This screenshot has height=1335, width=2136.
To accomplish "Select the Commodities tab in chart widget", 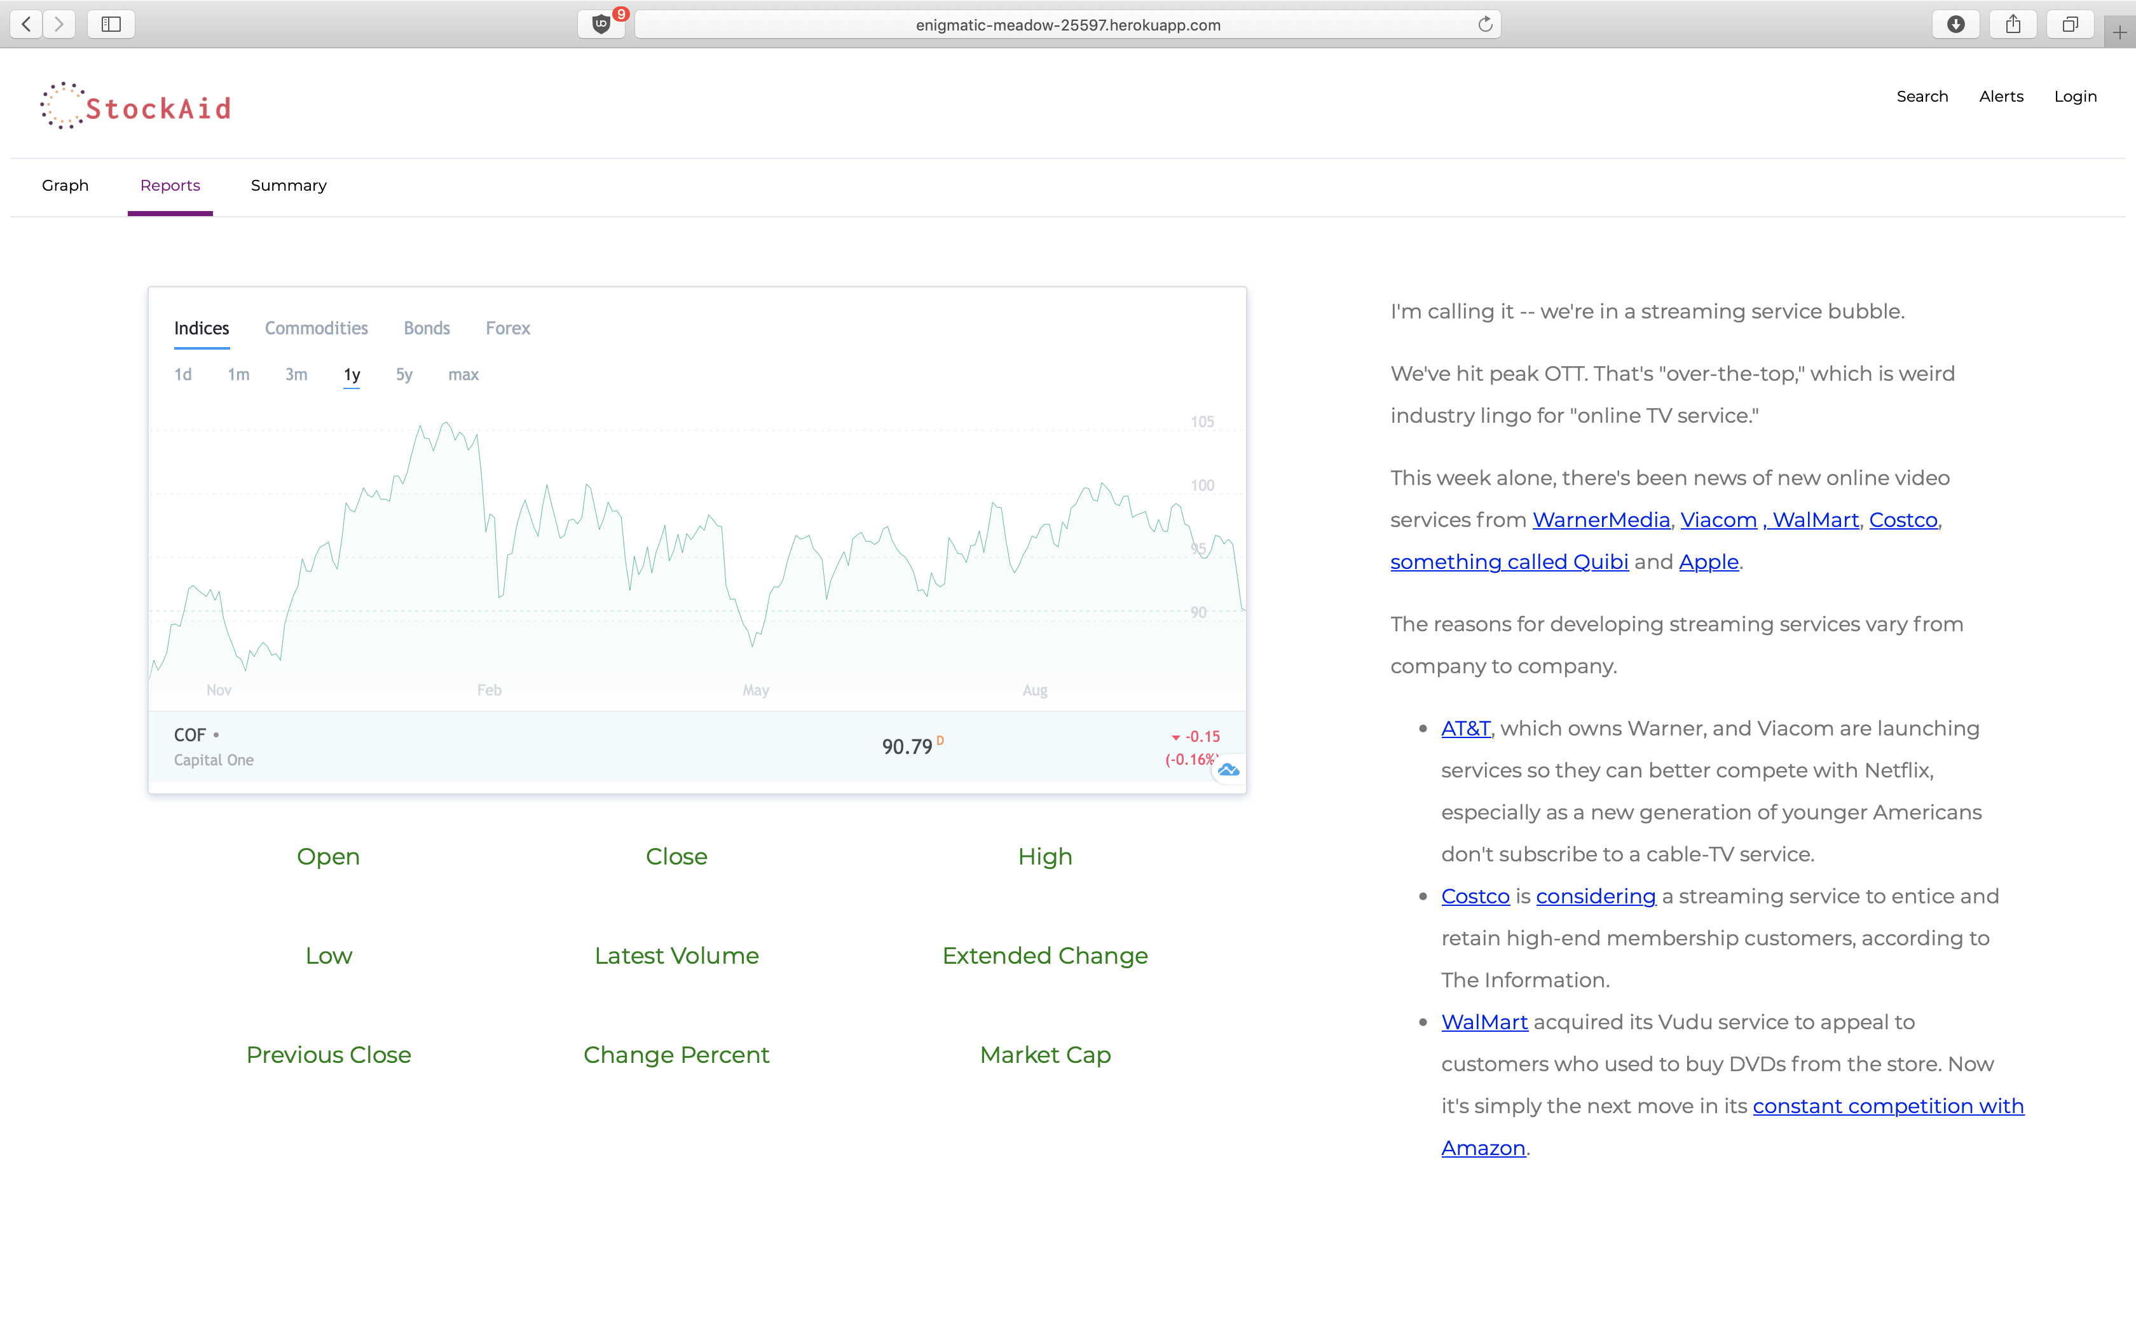I will (x=316, y=329).
